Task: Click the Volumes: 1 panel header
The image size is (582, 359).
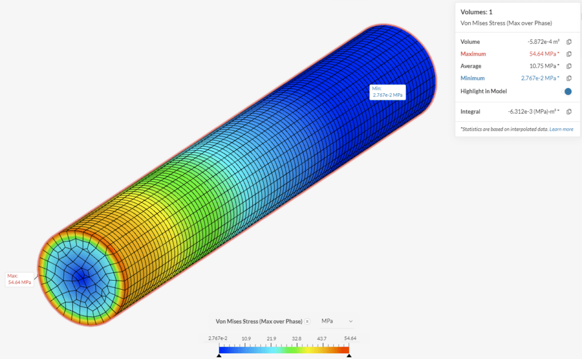Action: (x=476, y=11)
